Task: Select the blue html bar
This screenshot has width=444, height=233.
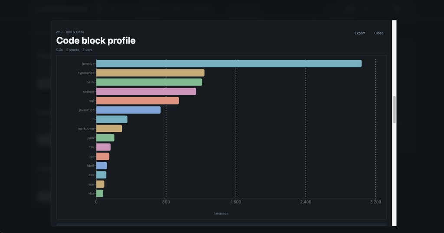Action: [x=101, y=166]
